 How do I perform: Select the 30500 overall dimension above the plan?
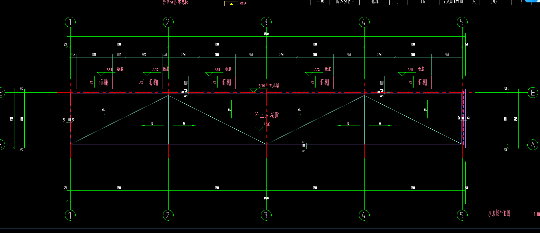tap(266, 34)
